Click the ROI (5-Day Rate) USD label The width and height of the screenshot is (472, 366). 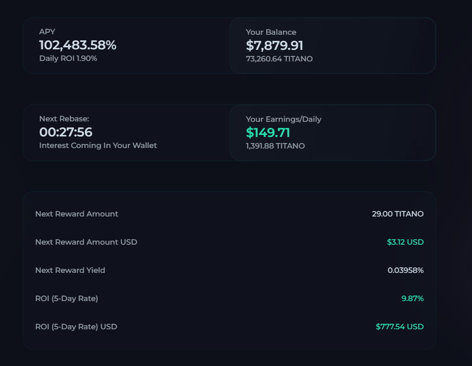click(x=76, y=327)
